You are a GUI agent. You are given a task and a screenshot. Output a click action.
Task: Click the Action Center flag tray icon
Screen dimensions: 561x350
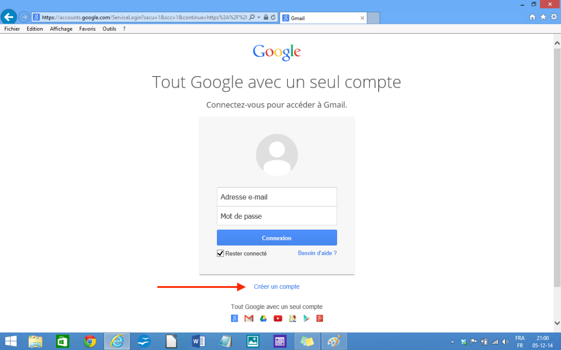click(x=474, y=342)
